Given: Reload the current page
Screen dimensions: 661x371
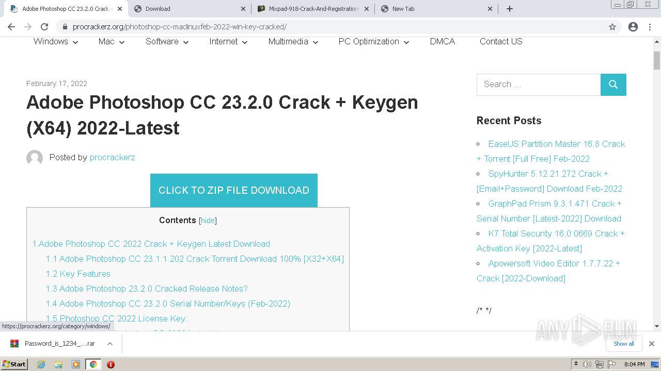Looking at the screenshot, I should 44,27.
